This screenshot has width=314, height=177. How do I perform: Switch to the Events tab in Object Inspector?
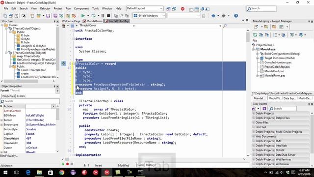click(21, 96)
